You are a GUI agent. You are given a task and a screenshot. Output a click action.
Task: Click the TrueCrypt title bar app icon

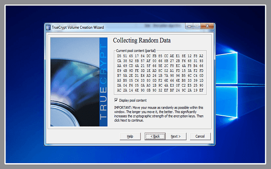[48, 27]
